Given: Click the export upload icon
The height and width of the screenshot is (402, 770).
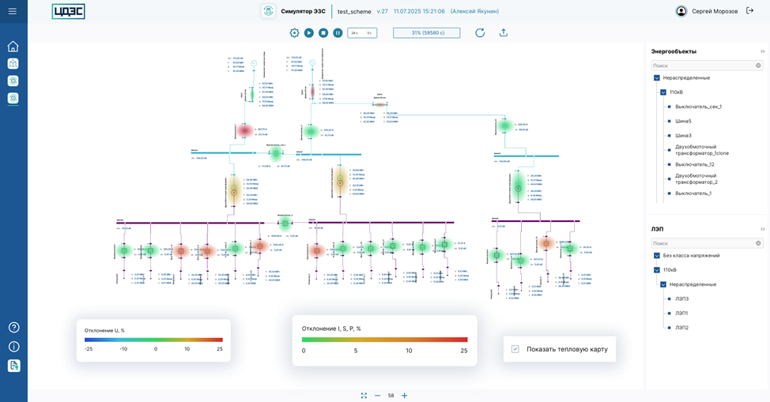Looking at the screenshot, I should tap(504, 33).
